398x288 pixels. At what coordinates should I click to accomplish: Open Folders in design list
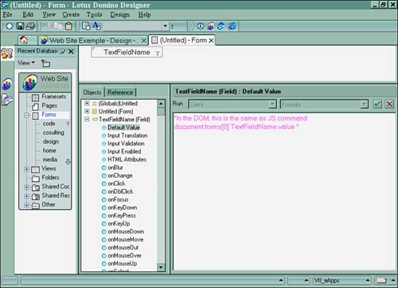(x=50, y=177)
